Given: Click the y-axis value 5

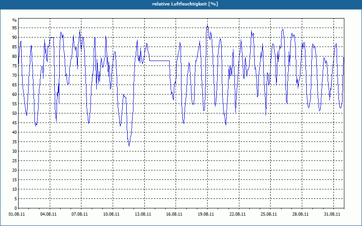Looking at the screenshot, I should click(x=15, y=199).
